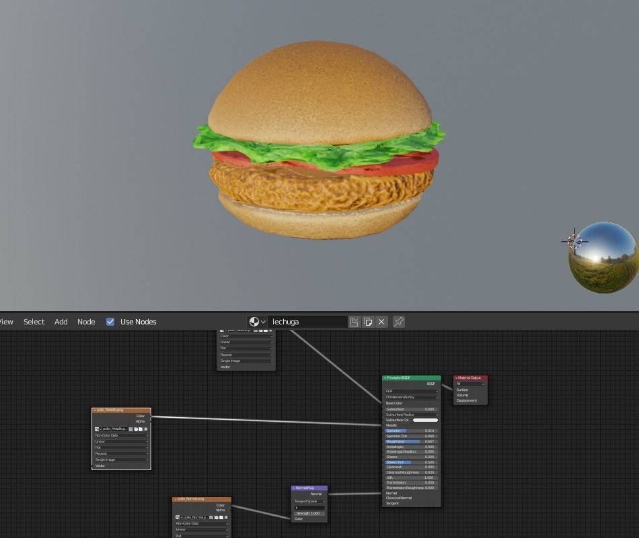
Task: Collapse the Principled BSDF node with its triangle
Action: (x=385, y=378)
